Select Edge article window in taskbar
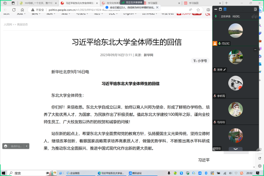 [x=111, y=173]
